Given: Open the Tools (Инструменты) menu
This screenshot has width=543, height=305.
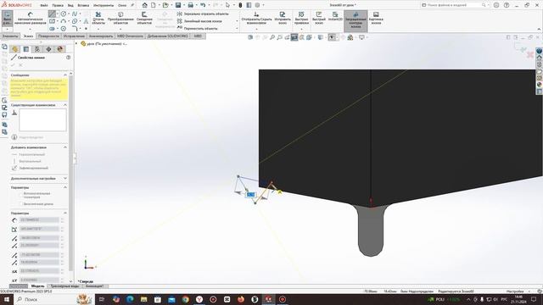Looking at the screenshot, I should tap(104, 5).
